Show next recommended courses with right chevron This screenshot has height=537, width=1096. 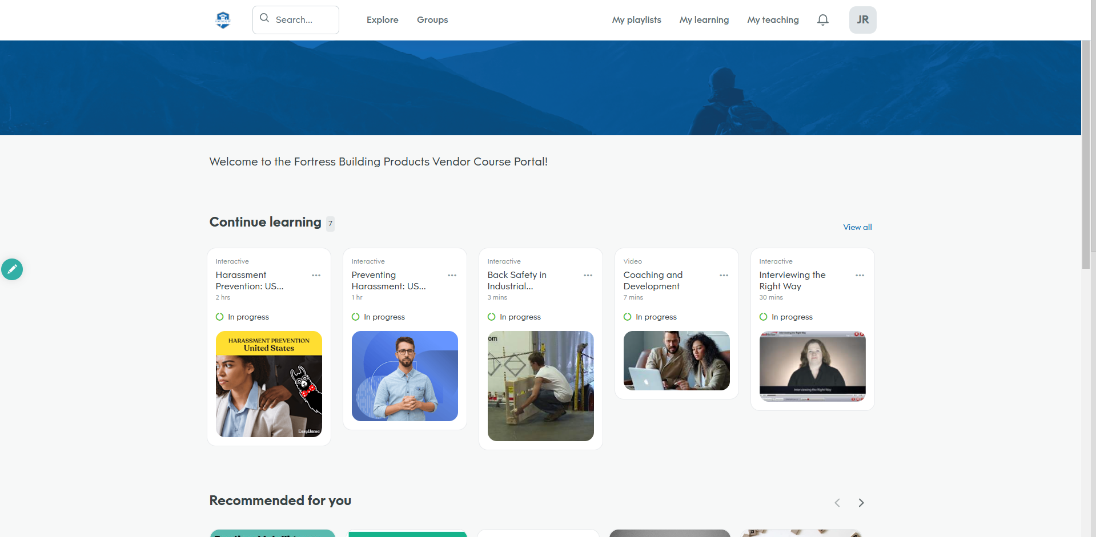click(861, 503)
